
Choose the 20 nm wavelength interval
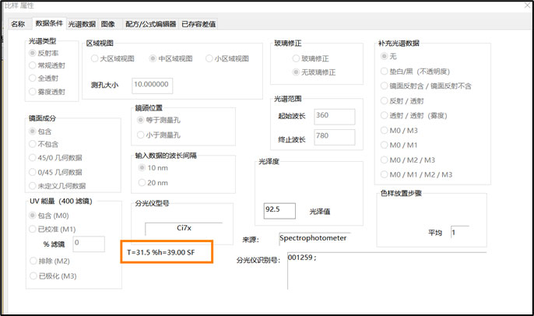[142, 182]
